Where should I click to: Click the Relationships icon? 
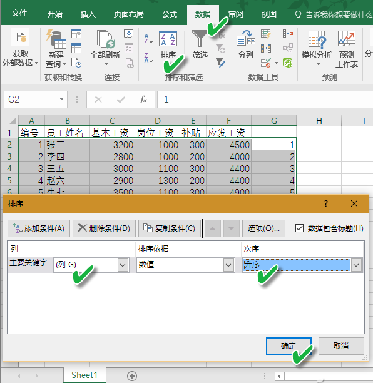[288, 48]
